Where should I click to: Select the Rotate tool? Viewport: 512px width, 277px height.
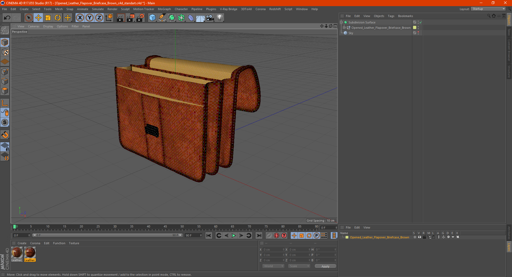tap(58, 18)
